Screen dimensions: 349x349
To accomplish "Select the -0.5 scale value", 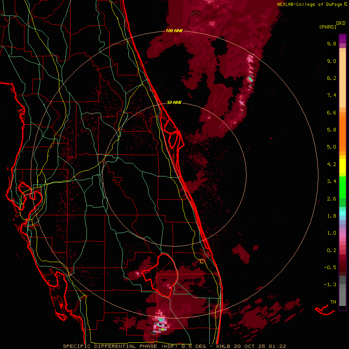I will (x=330, y=268).
